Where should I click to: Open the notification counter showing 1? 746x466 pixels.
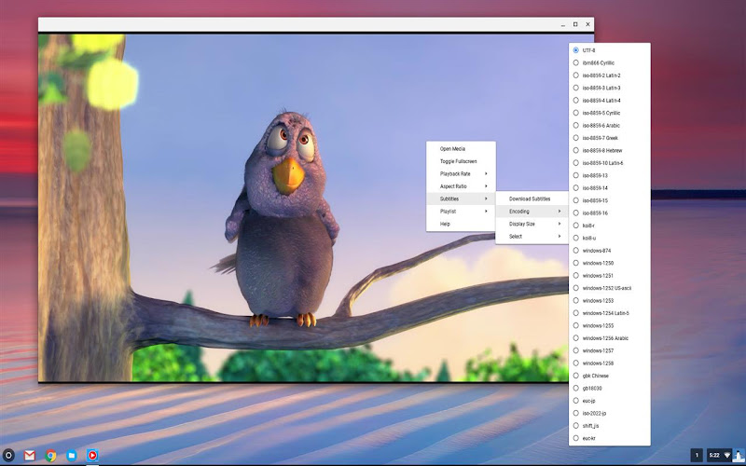[697, 456]
